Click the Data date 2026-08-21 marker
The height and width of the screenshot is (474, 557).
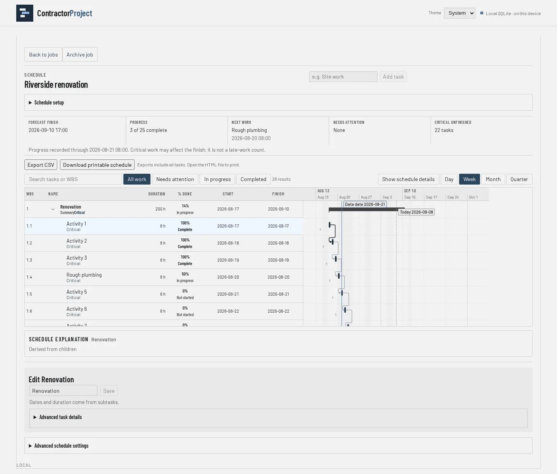pyautogui.click(x=365, y=204)
